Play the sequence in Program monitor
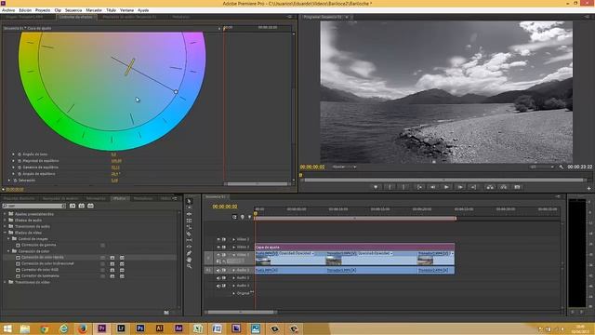 click(x=446, y=187)
